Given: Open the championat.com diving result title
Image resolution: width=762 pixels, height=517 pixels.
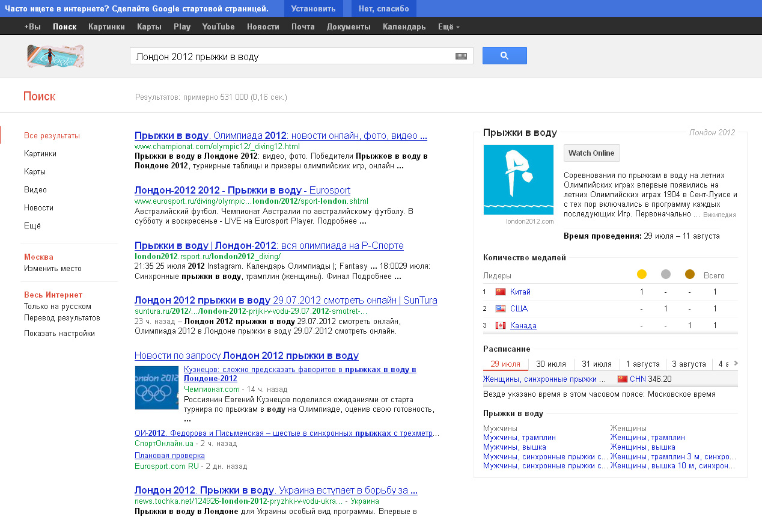Looking at the screenshot, I should pyautogui.click(x=281, y=136).
